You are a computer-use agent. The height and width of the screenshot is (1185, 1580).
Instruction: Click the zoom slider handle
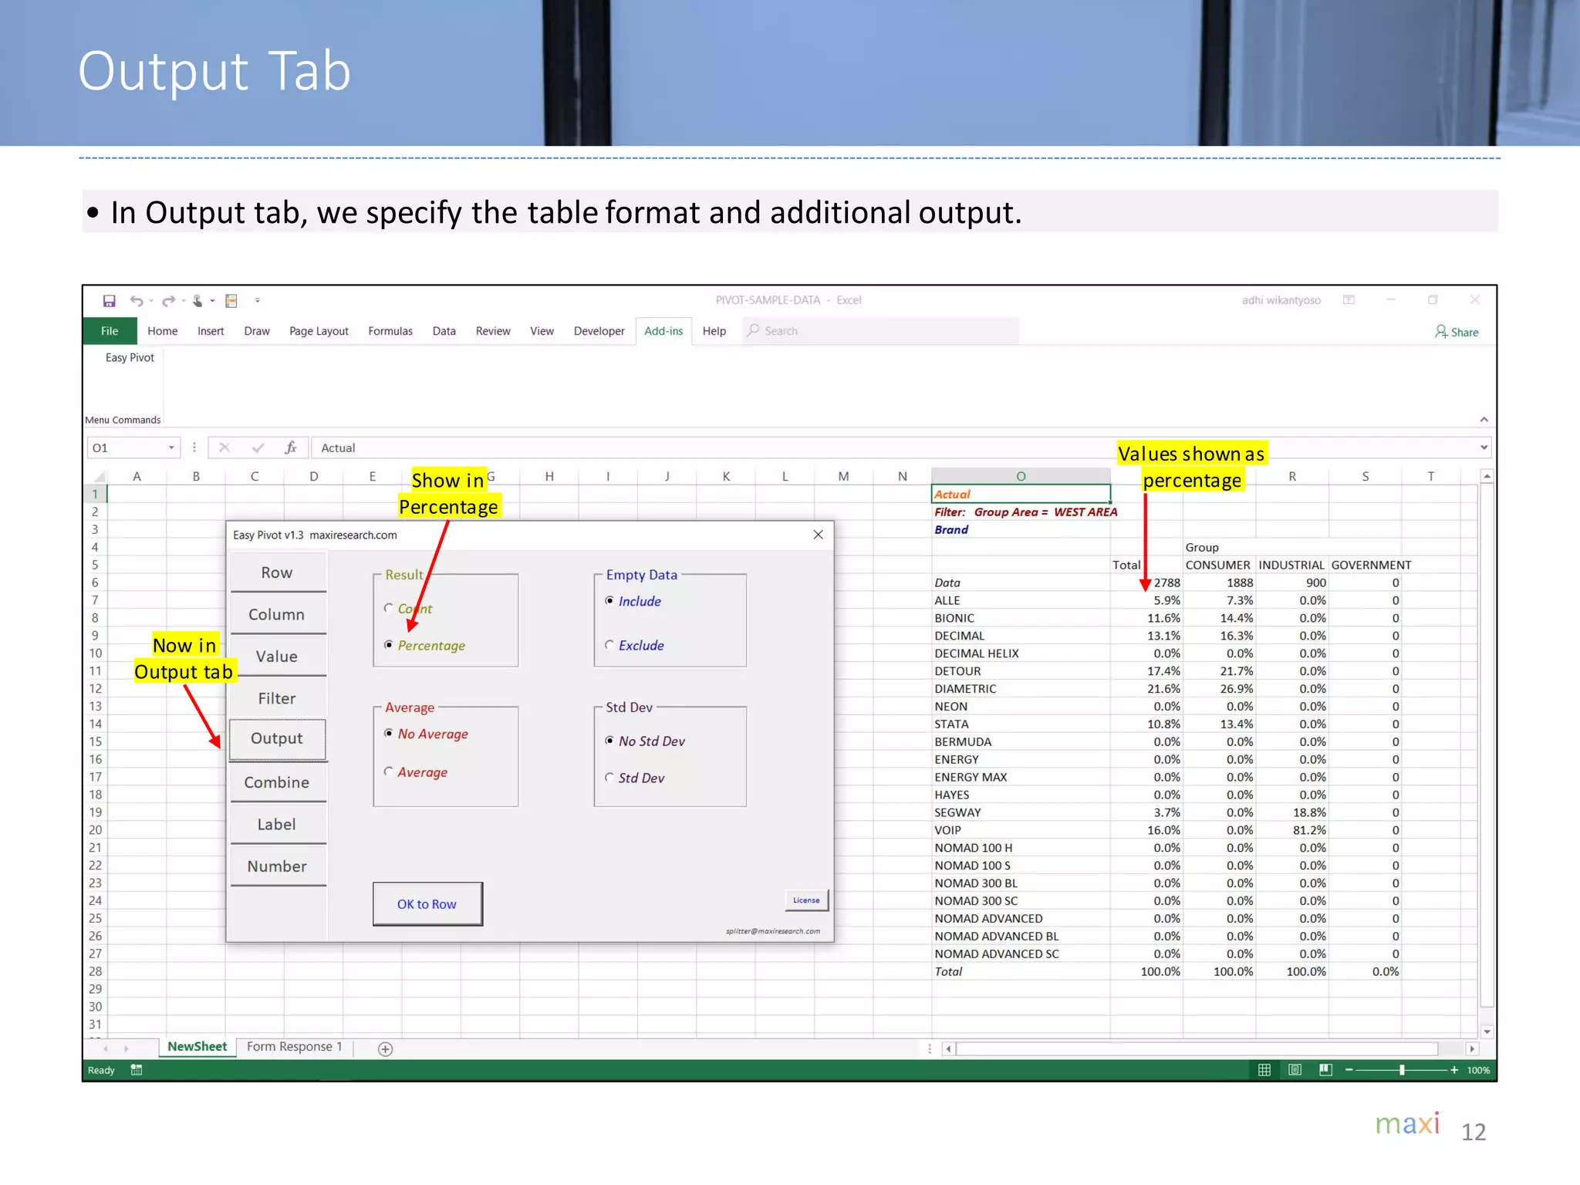coord(1402,1070)
